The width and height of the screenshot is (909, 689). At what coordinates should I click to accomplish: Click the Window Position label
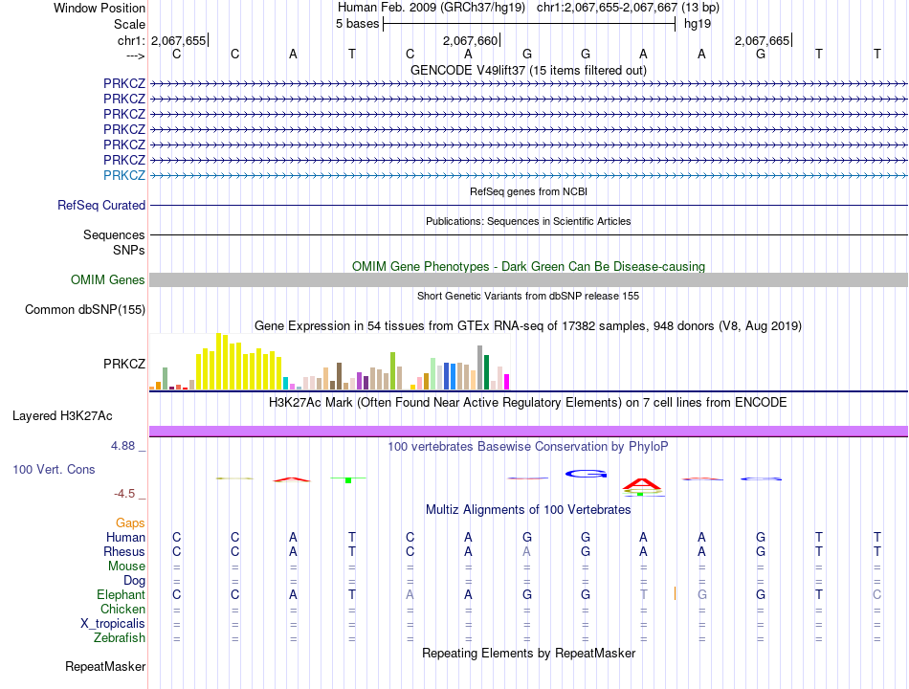point(100,8)
